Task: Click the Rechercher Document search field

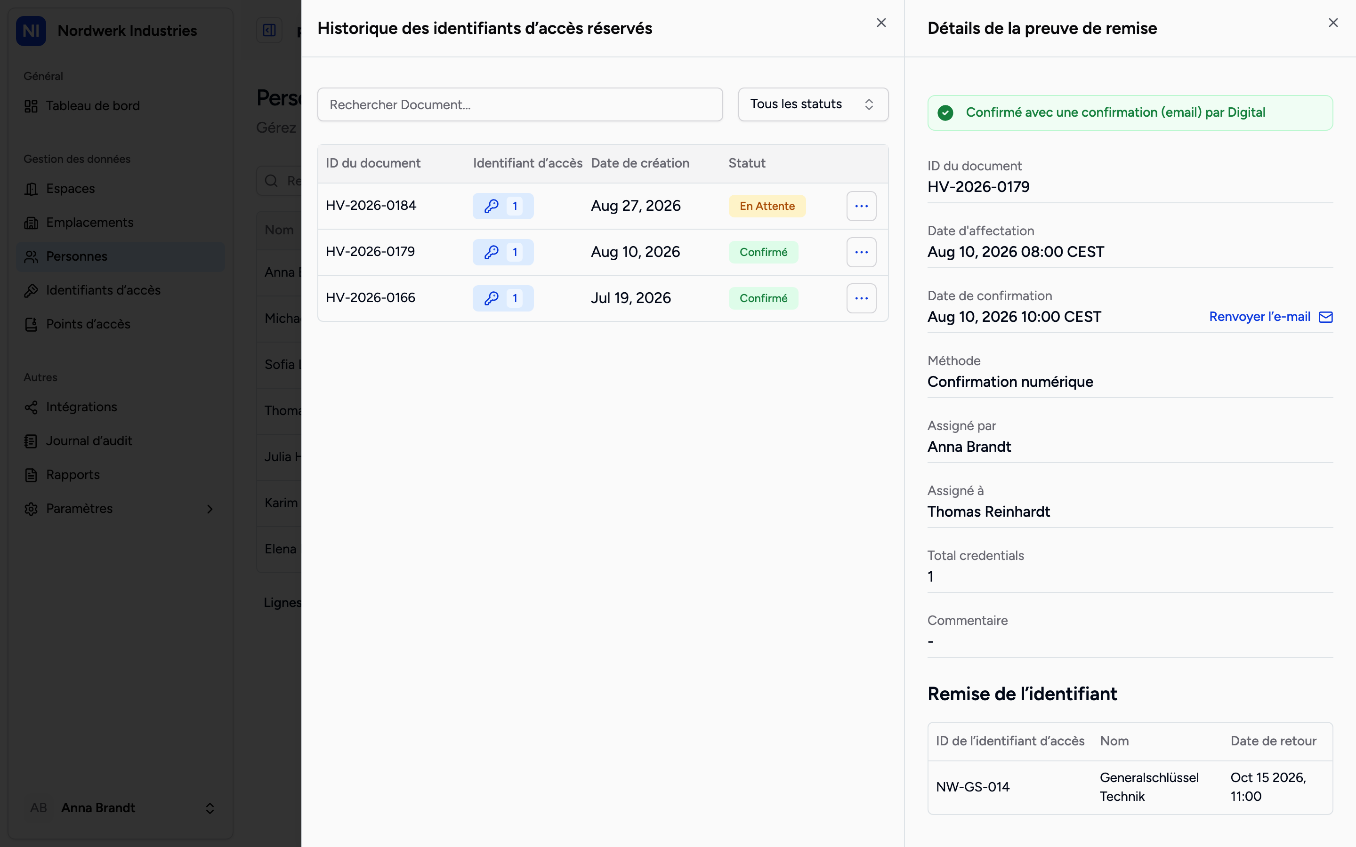Action: [x=520, y=104]
